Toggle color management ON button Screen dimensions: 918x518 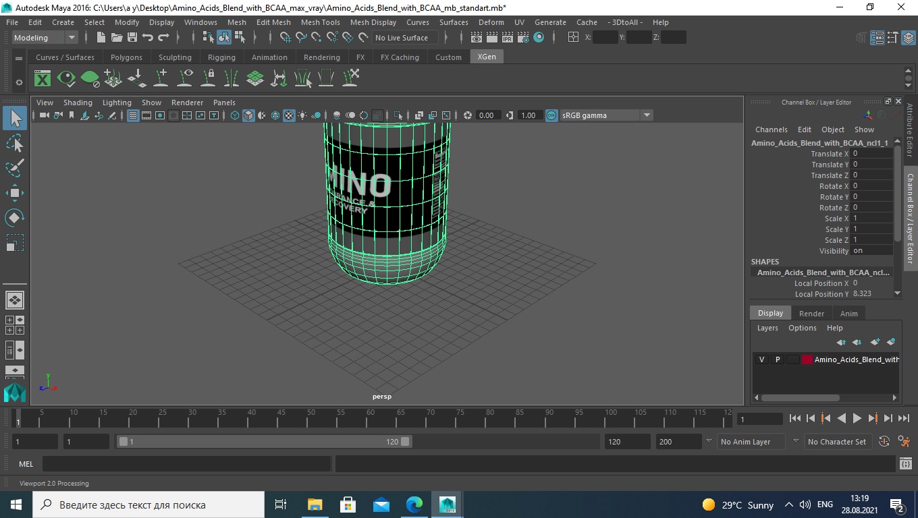551,115
